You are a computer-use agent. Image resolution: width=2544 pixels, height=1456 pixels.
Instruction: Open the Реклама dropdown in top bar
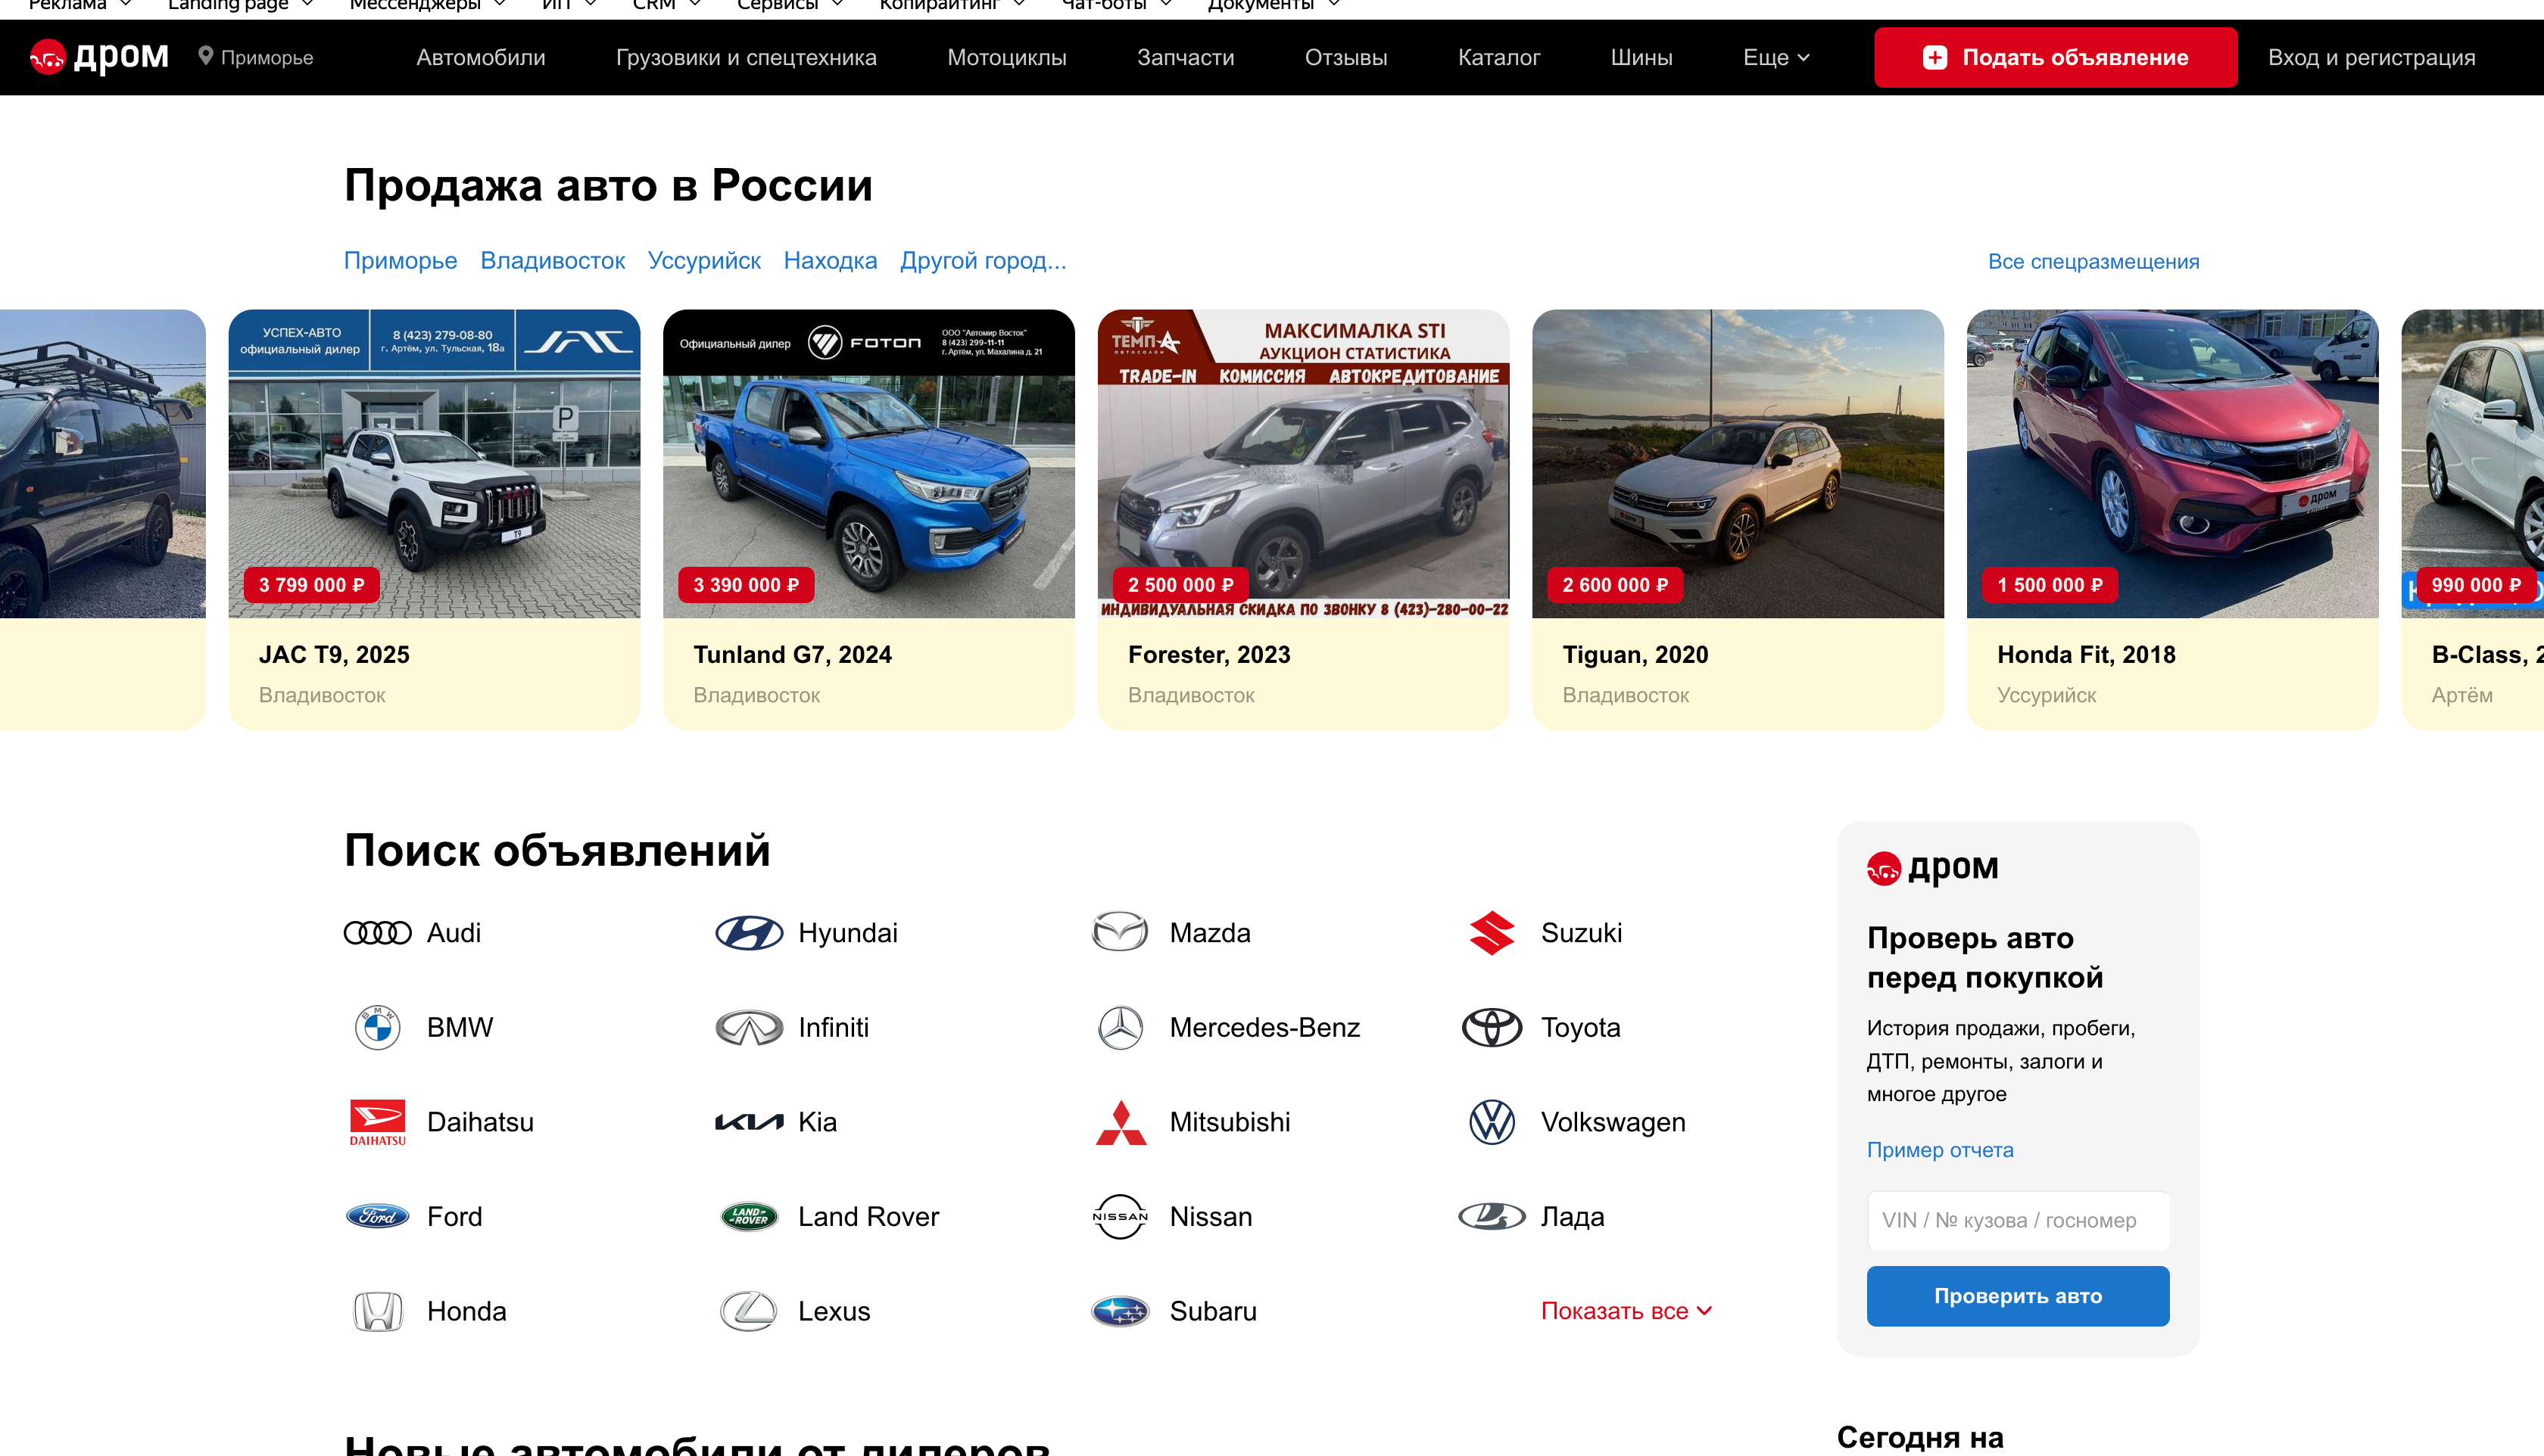point(79,5)
